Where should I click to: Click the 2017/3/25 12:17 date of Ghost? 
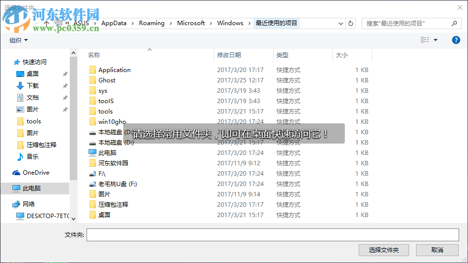[x=240, y=80]
